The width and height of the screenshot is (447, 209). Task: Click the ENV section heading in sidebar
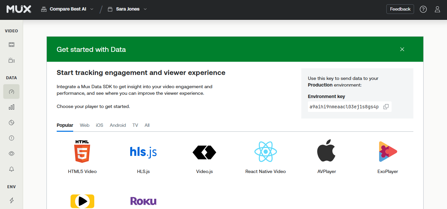point(12,187)
